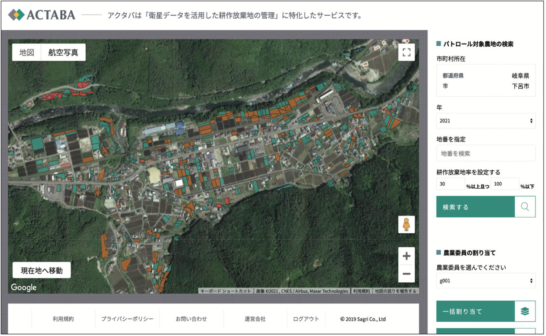Zoom in with the plus icon

406,256
